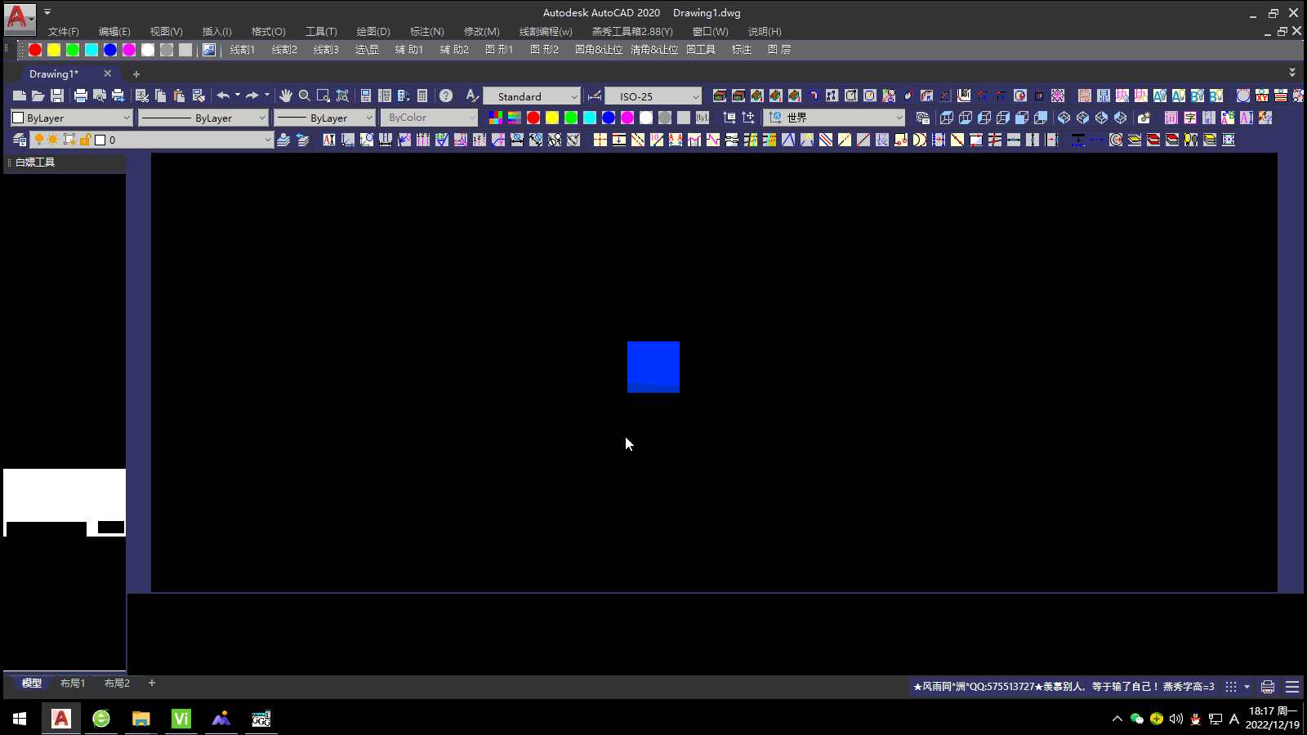
Task: Open the ISO-25 dimension style dropdown
Action: pyautogui.click(x=653, y=96)
